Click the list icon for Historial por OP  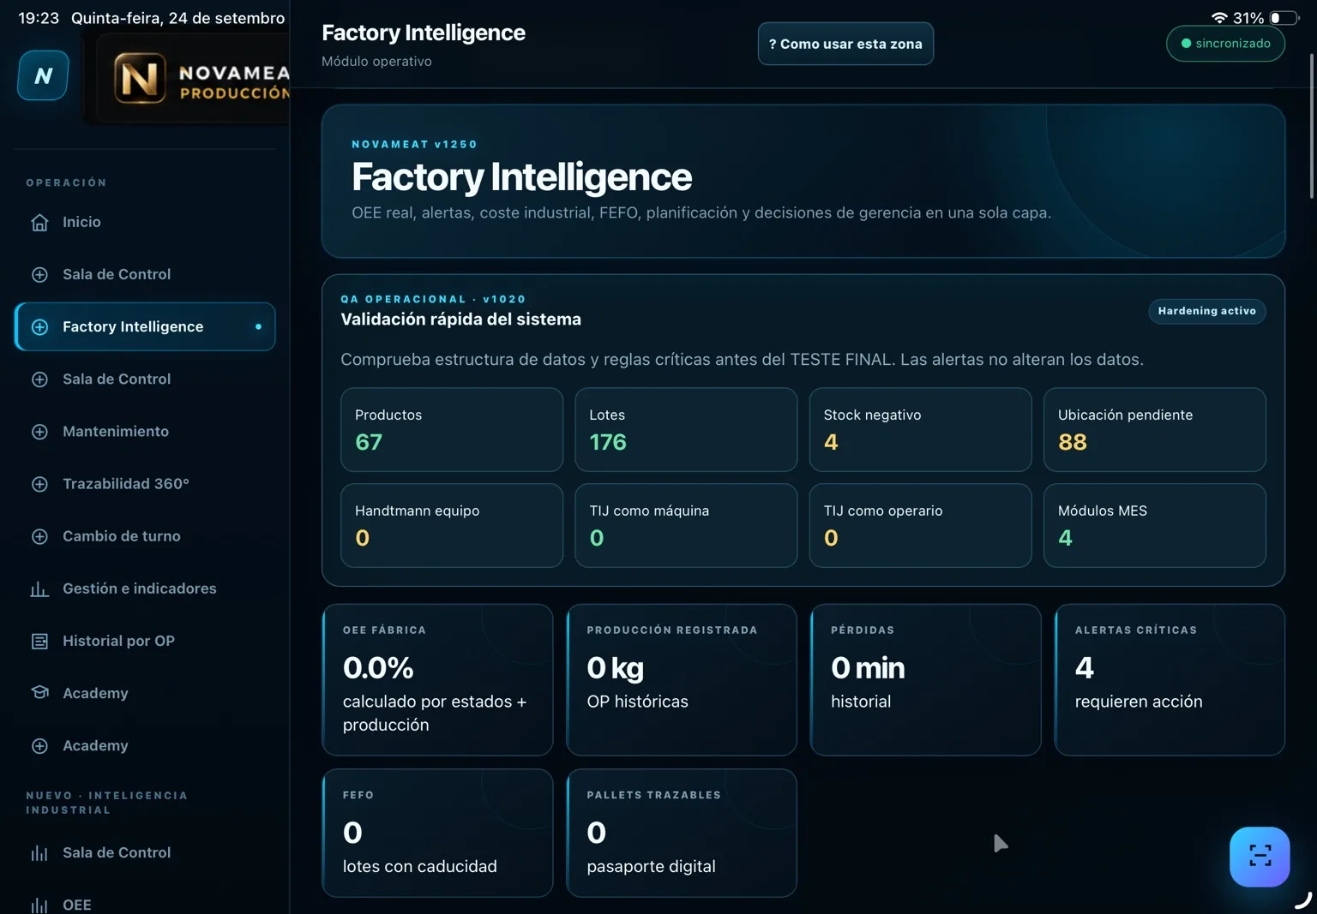(39, 642)
